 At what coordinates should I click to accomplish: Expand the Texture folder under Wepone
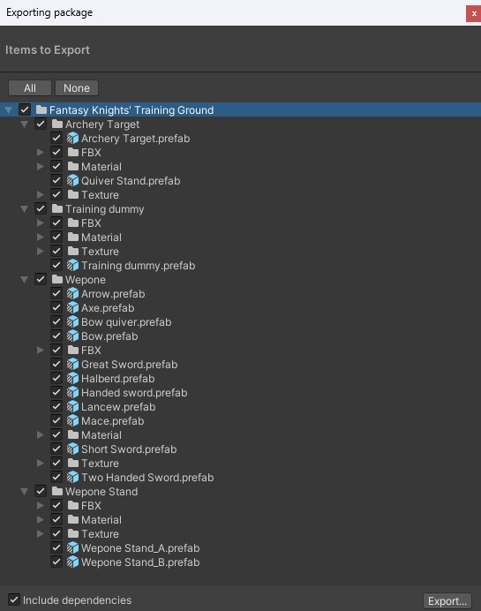(x=40, y=464)
